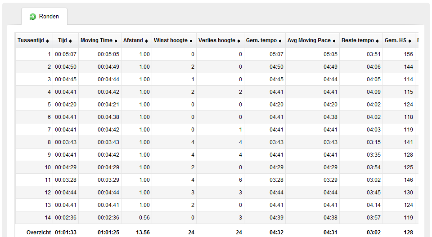Sort by Tijd column header

pyautogui.click(x=65, y=40)
